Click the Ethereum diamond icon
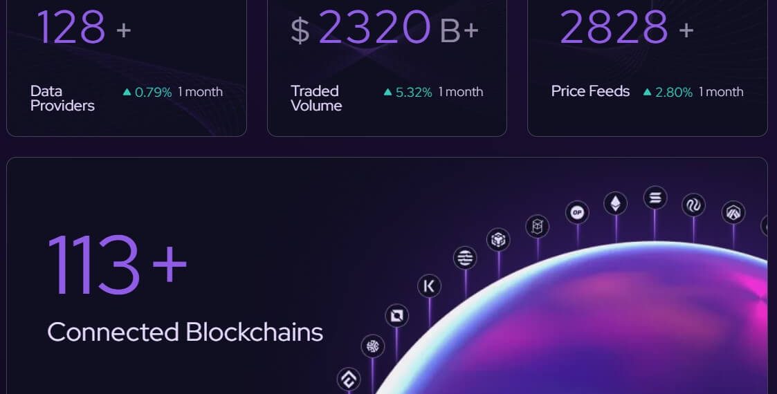This screenshot has width=777, height=394. click(615, 203)
